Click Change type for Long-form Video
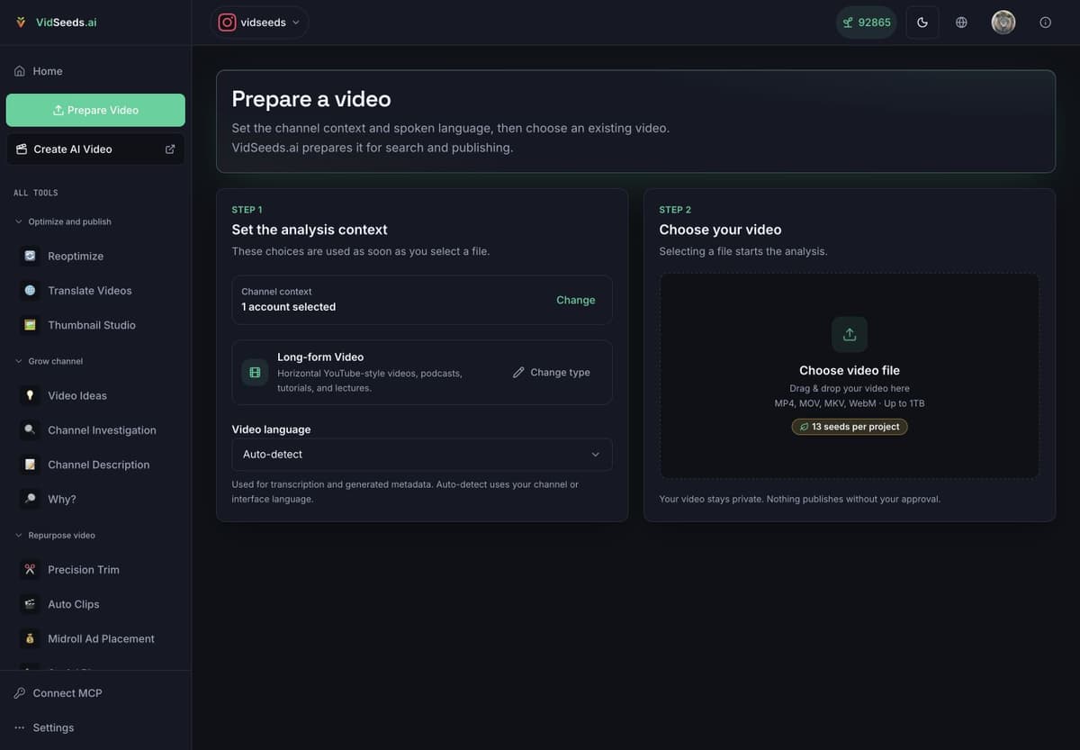The height and width of the screenshot is (750, 1080). (x=552, y=372)
